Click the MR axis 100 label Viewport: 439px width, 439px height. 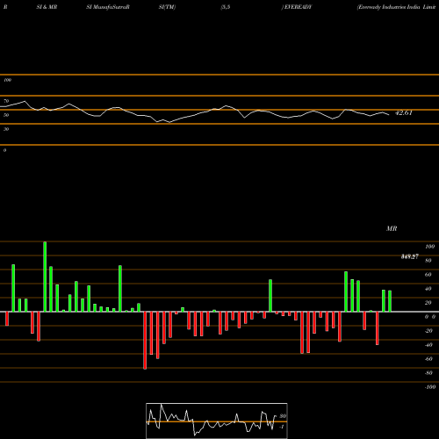(429, 247)
